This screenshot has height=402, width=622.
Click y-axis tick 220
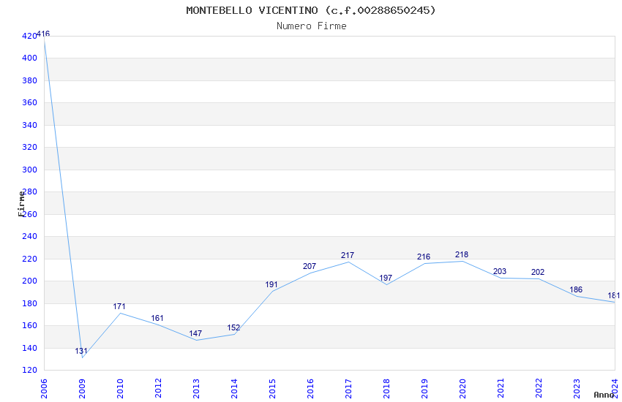pos(29,259)
